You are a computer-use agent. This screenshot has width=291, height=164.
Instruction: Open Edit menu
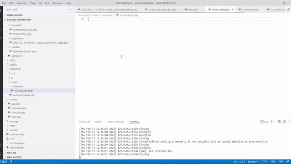coord(11,3)
